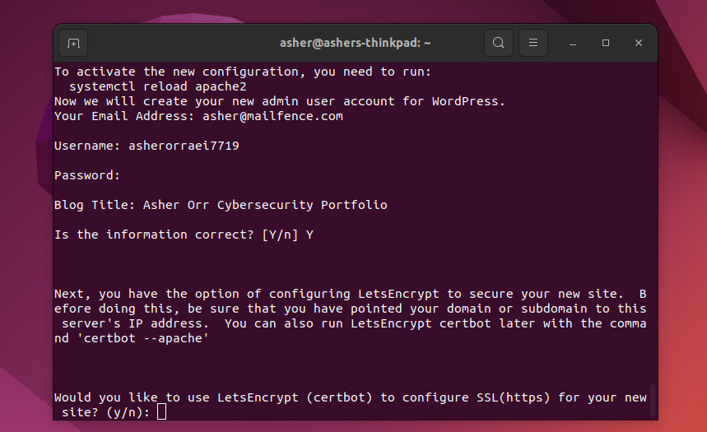Open the hamburger main menu

click(533, 43)
